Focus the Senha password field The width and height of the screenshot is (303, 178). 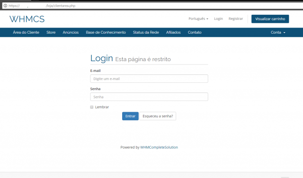click(149, 97)
